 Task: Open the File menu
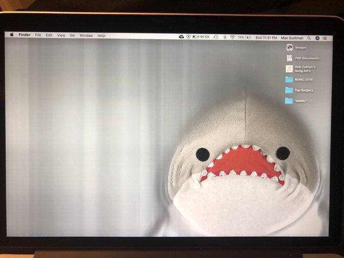point(38,35)
